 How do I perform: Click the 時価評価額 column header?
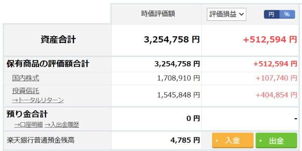[158, 14]
